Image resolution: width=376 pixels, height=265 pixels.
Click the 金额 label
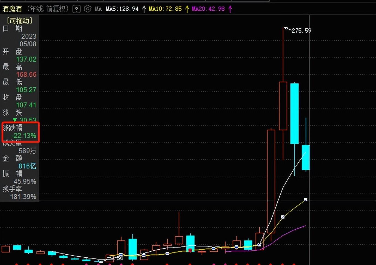click(x=12, y=158)
